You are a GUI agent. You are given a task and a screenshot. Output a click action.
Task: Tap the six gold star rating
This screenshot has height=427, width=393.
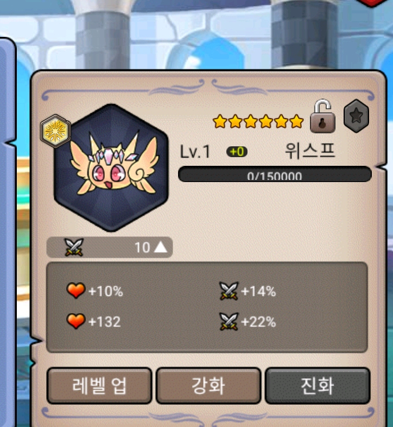tap(258, 121)
